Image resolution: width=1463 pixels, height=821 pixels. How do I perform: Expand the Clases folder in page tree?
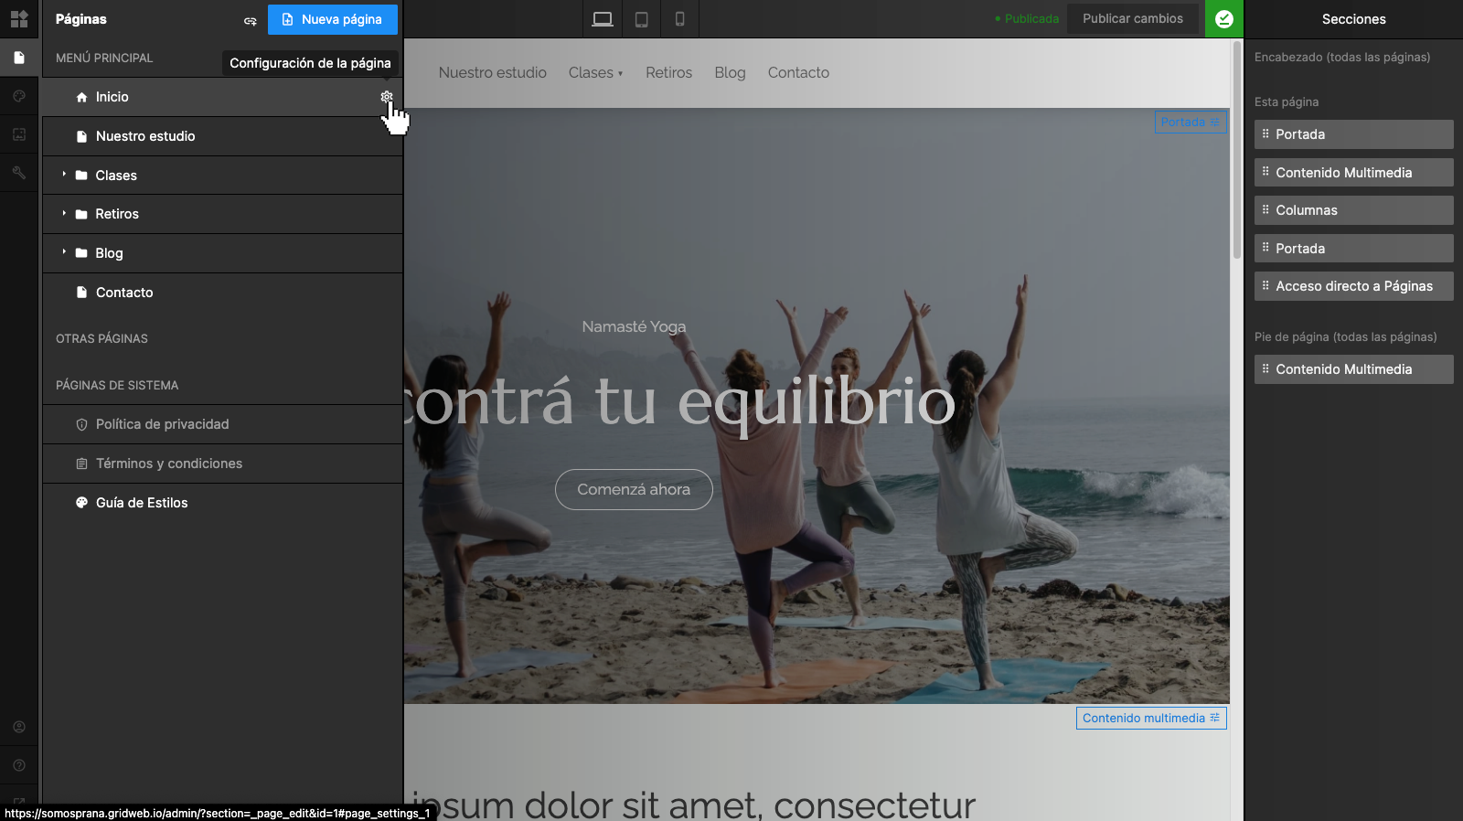pyautogui.click(x=64, y=175)
